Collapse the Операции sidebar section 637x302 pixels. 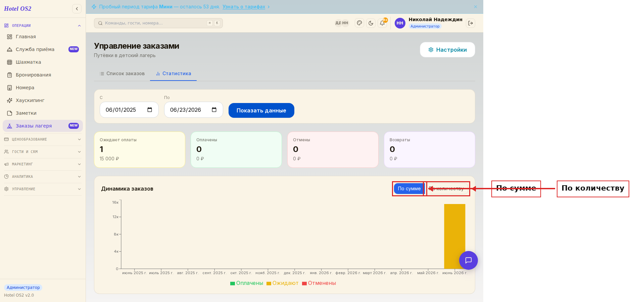pyautogui.click(x=42, y=26)
